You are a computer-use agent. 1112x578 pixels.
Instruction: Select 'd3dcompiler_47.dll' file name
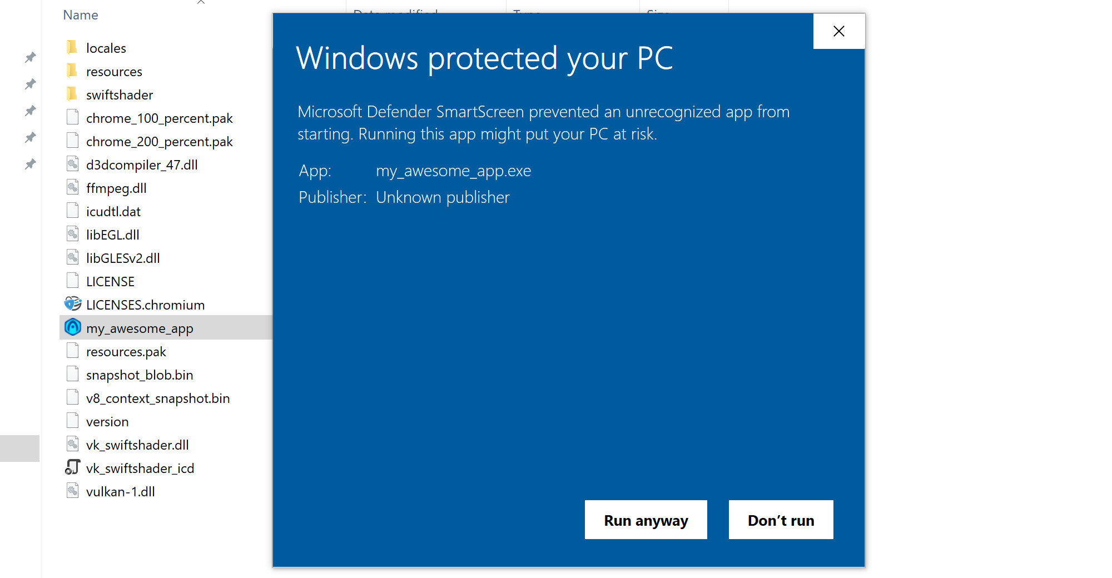(142, 165)
